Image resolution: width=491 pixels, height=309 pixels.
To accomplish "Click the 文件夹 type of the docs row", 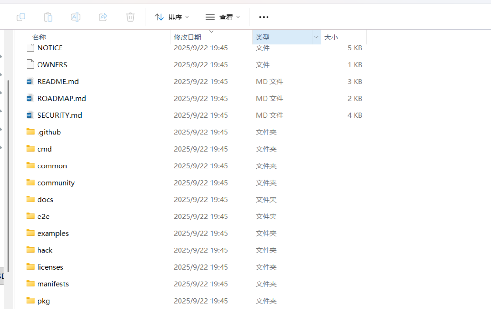I will click(266, 199).
